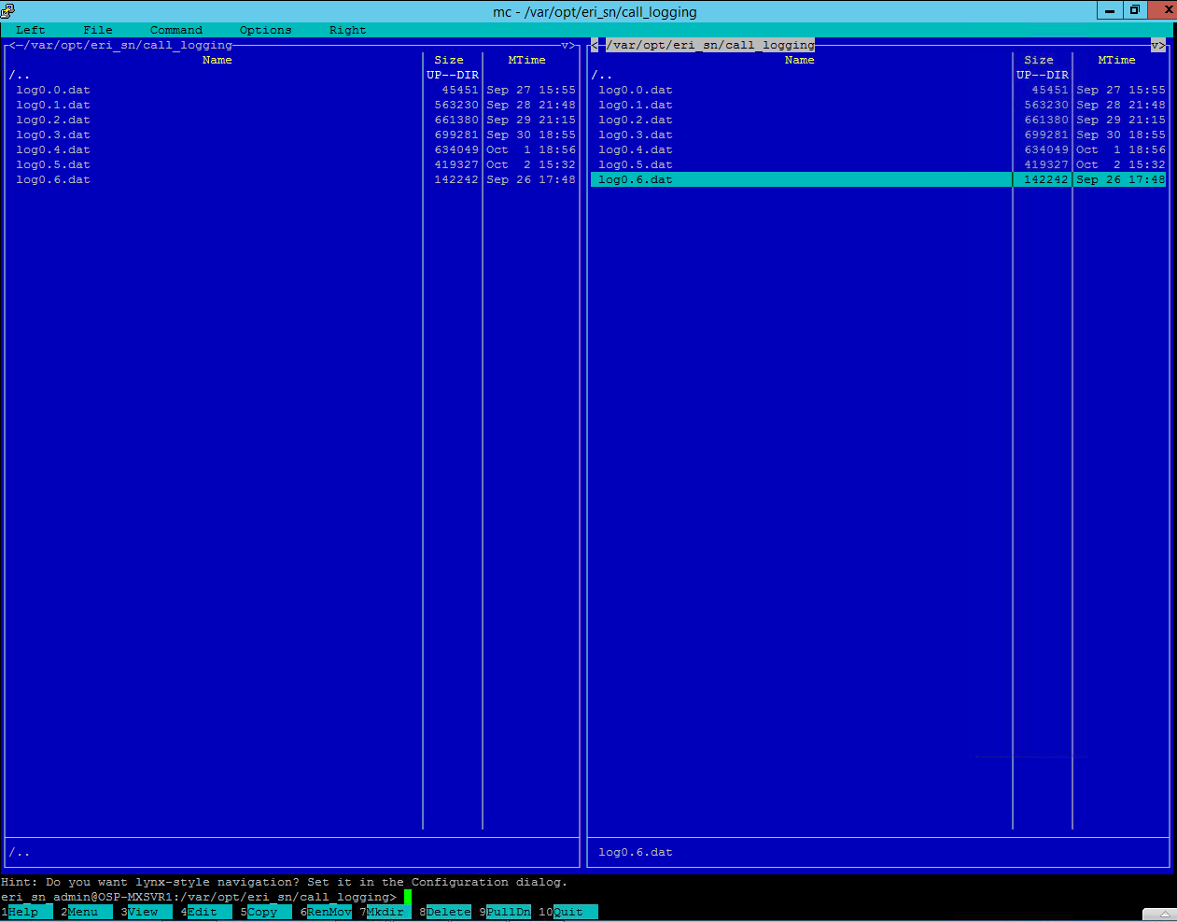1177x922 pixels.
Task: Open the File menu
Action: point(97,29)
